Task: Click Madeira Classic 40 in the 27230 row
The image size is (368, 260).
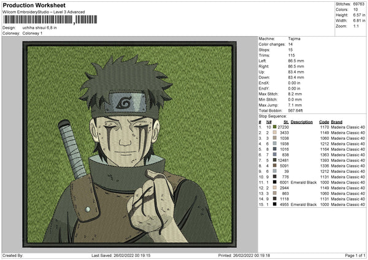Action: (x=348, y=127)
